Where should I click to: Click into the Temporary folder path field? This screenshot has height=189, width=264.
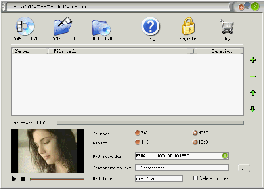point(182,168)
